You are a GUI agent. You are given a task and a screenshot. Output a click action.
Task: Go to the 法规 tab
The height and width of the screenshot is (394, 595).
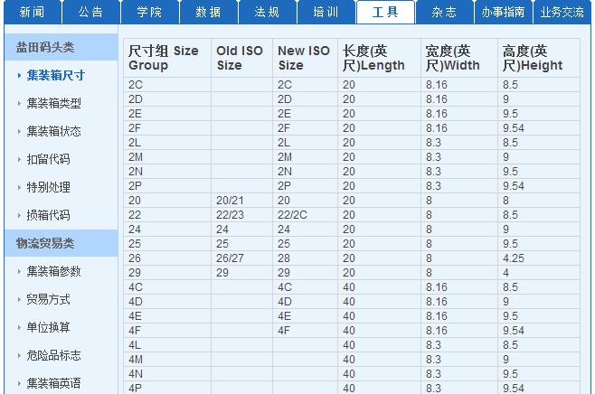(x=267, y=12)
